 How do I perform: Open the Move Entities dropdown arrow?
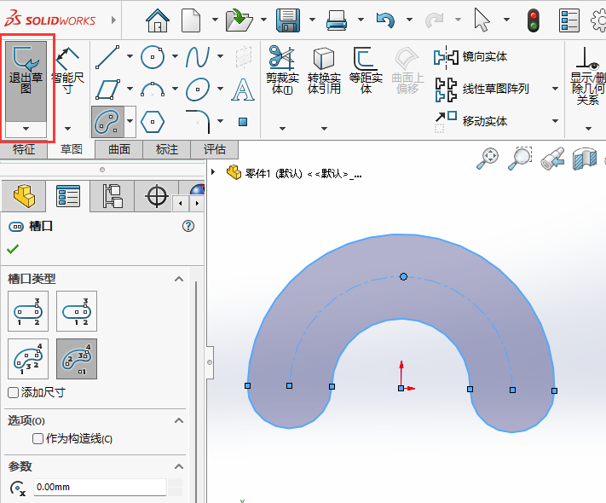tap(555, 121)
